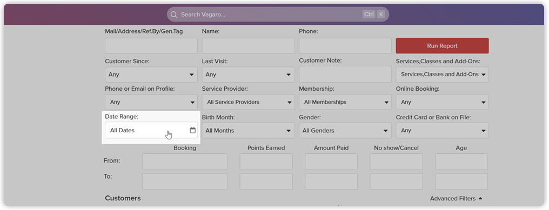This screenshot has height=210, width=549.
Task: Click the Ctrl shortcut key badge
Action: pyautogui.click(x=369, y=15)
